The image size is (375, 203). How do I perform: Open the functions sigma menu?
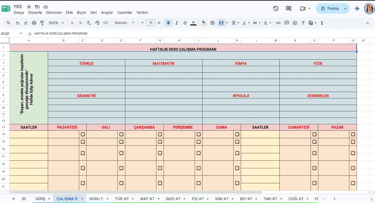tap(322, 23)
